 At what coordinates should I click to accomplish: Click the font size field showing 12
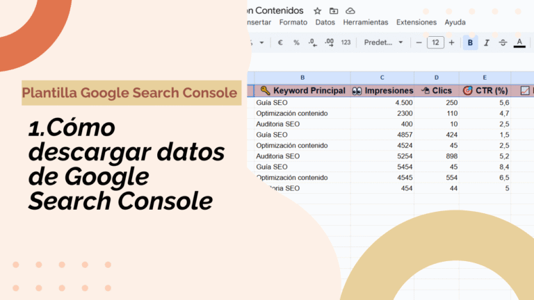coord(435,42)
